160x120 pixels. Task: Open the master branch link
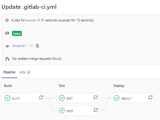(31, 20)
